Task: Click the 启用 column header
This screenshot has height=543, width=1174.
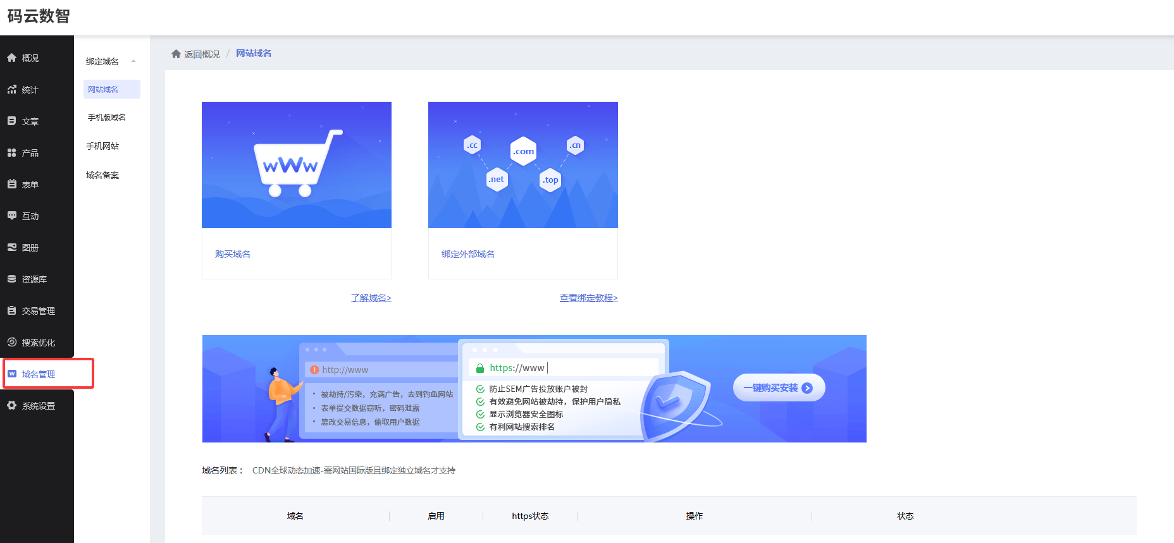Action: [x=436, y=516]
